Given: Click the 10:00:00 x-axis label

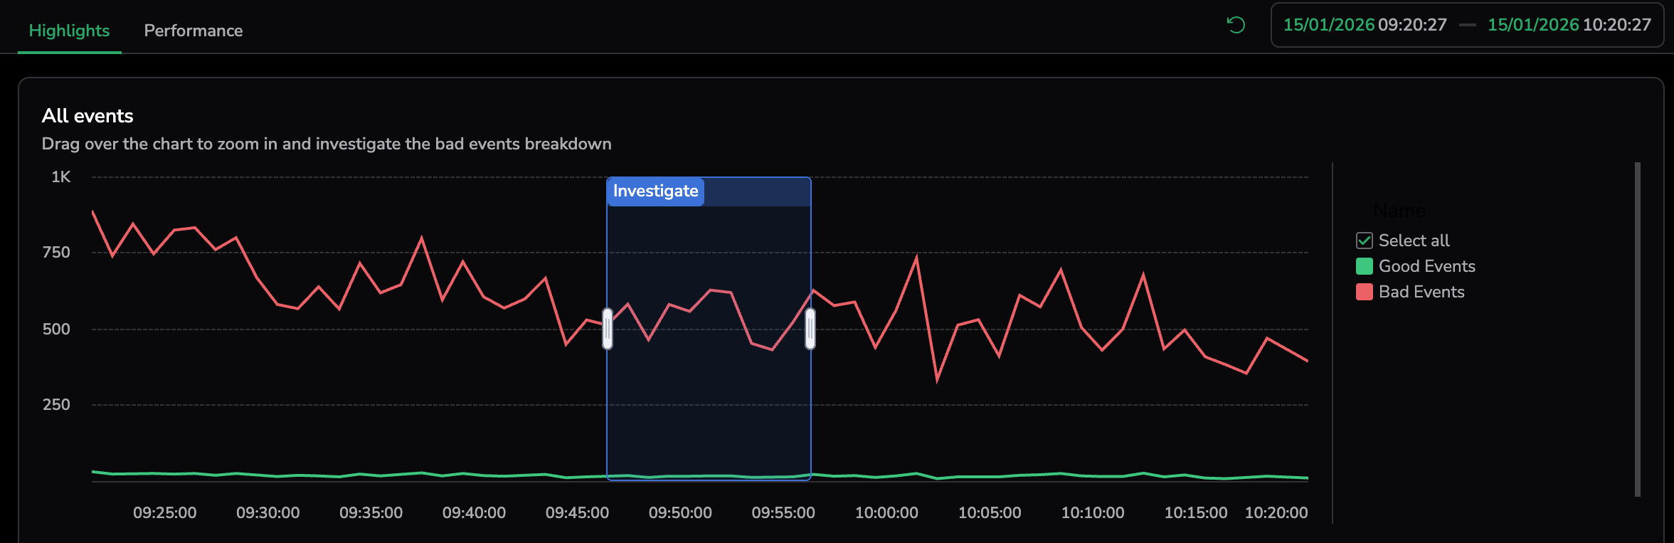Looking at the screenshot, I should pos(886,512).
